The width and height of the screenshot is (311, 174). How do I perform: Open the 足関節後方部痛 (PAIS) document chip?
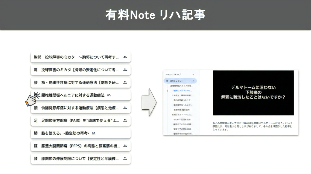pyautogui.click(x=81, y=121)
